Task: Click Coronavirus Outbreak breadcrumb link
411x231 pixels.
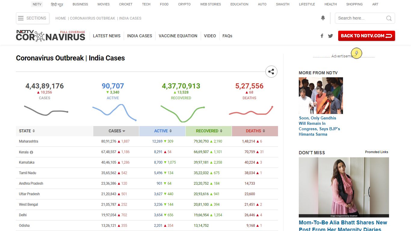Action: click(93, 18)
